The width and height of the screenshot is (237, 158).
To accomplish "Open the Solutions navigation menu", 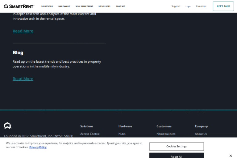I will pos(47,6).
